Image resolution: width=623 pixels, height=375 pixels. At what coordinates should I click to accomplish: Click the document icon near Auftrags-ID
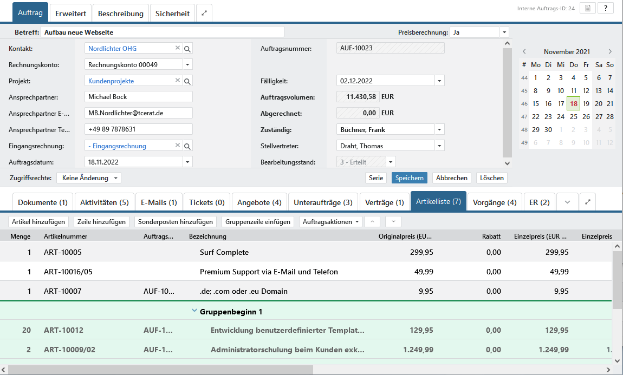coord(588,8)
